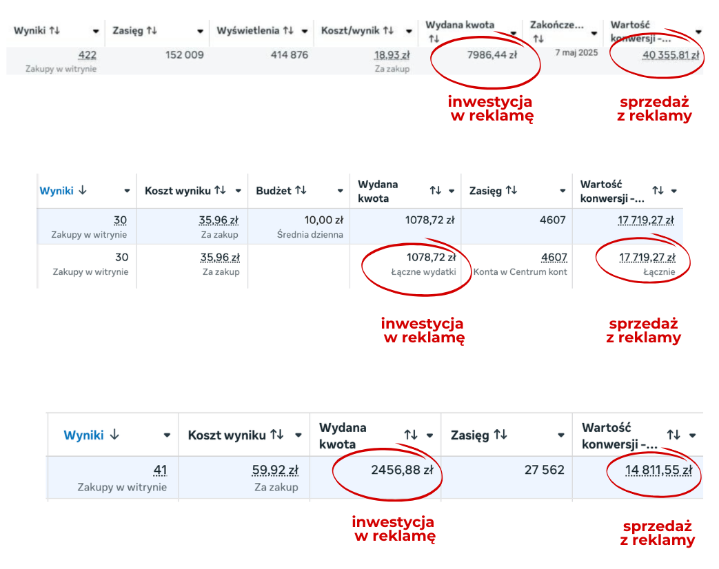Click the sort arrows beside the Budżet header
This screenshot has width=719, height=569.
pyautogui.click(x=301, y=191)
